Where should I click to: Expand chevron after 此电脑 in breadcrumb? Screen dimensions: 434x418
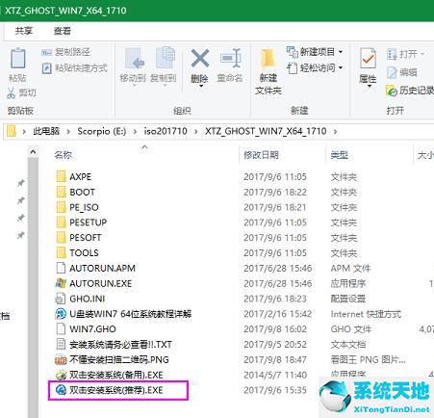(68, 131)
